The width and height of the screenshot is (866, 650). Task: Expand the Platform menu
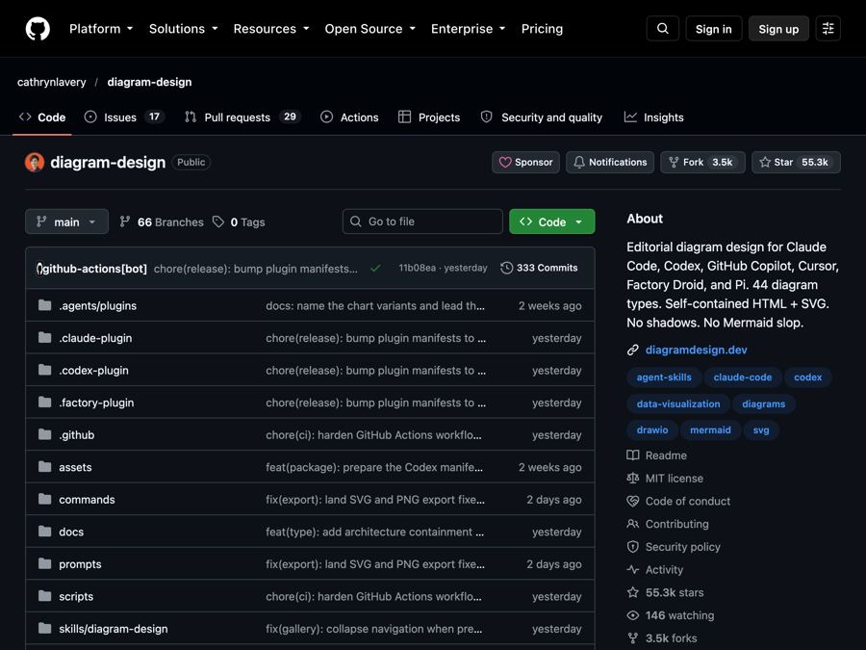click(x=101, y=29)
